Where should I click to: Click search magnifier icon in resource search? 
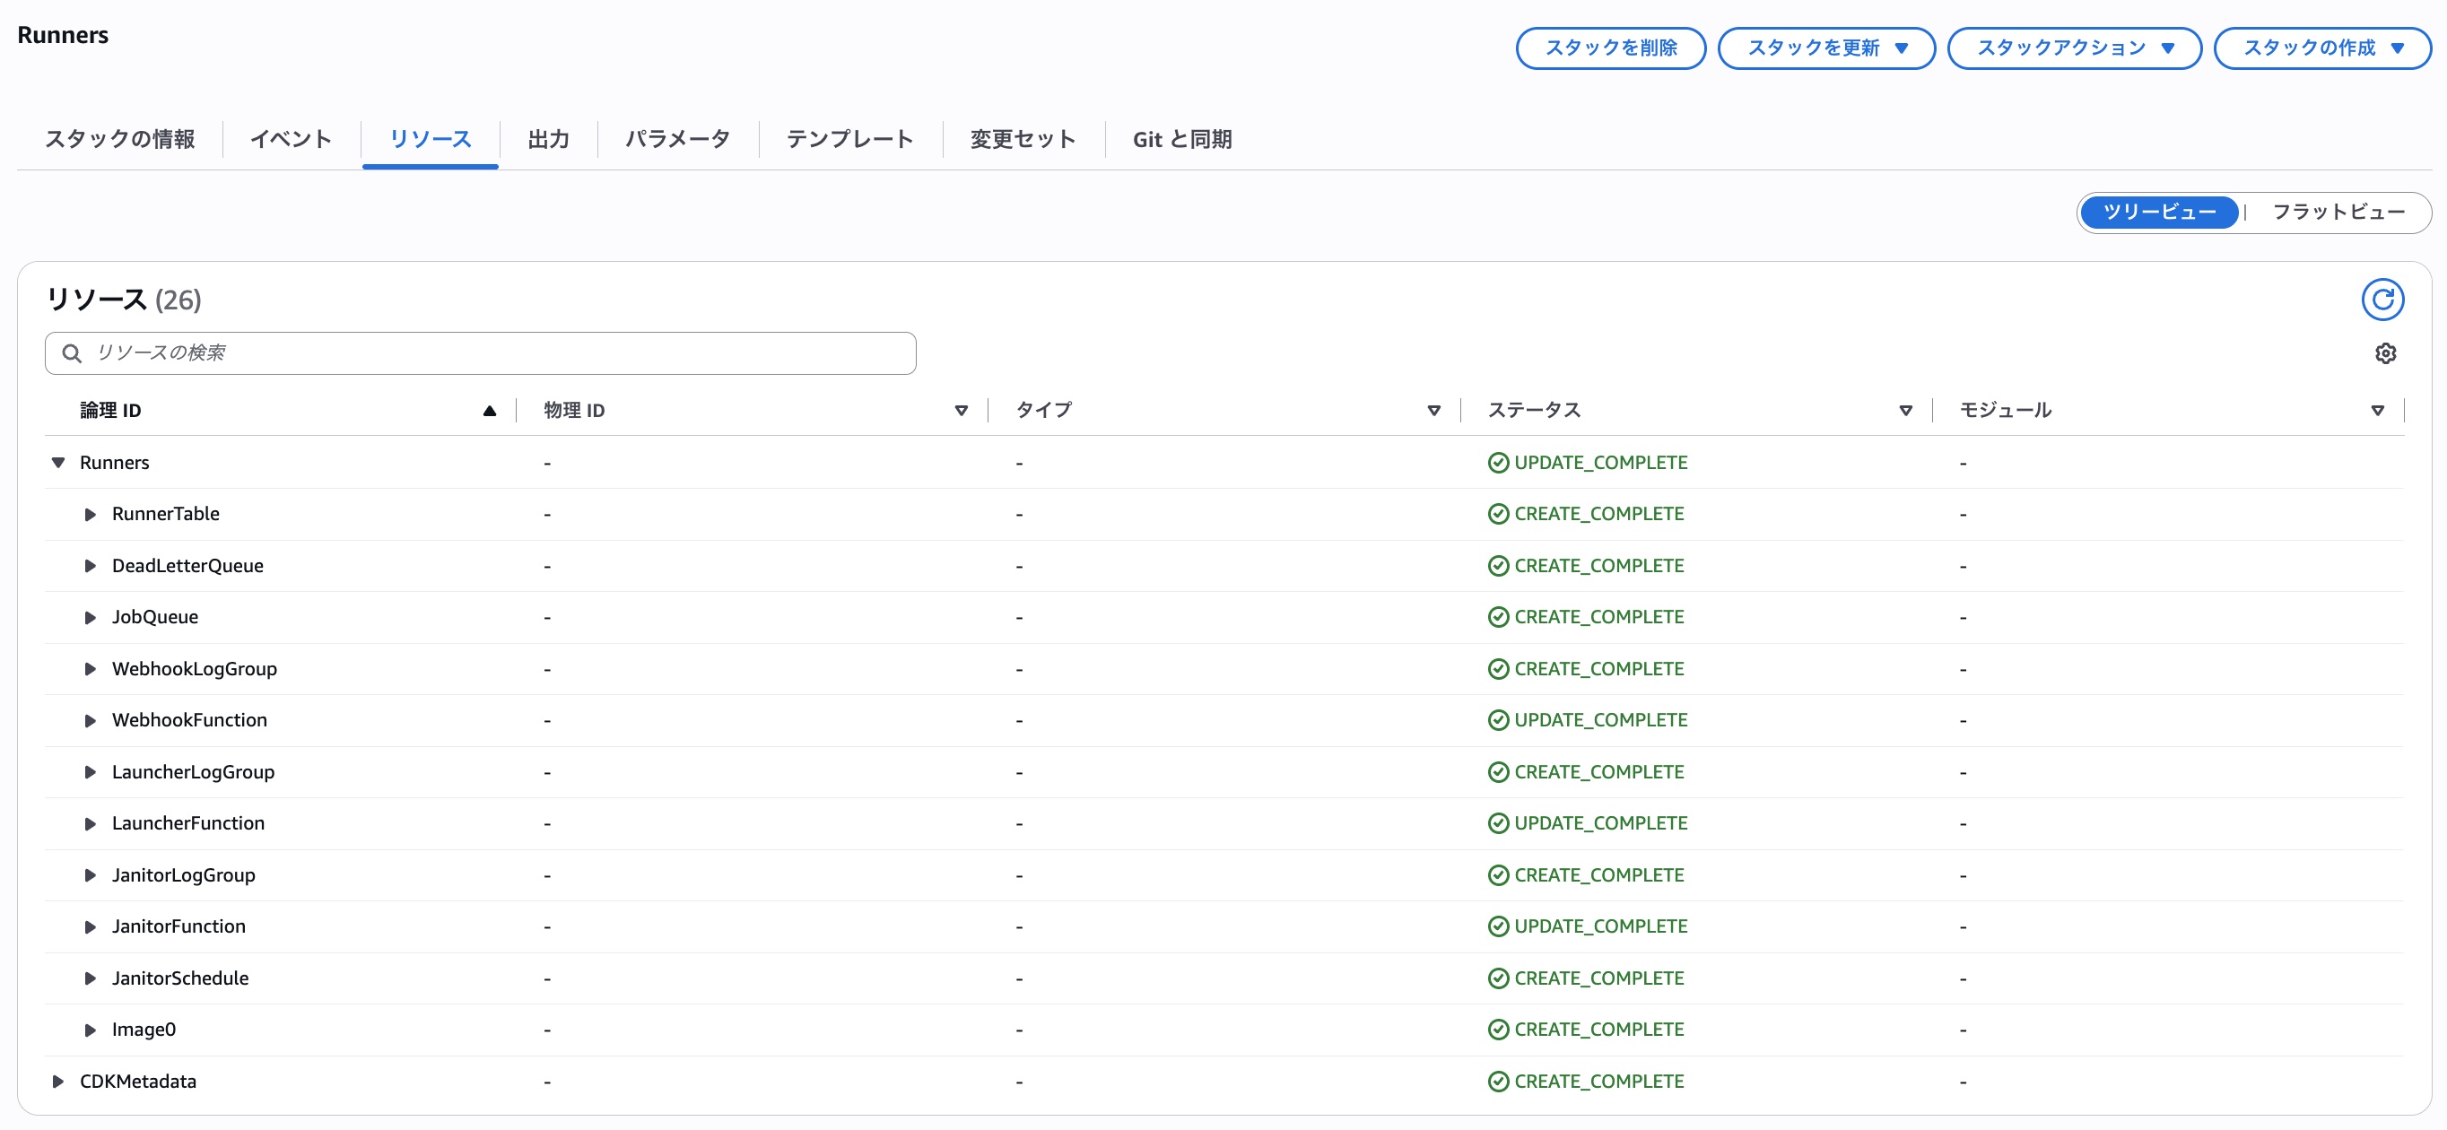click(x=71, y=353)
